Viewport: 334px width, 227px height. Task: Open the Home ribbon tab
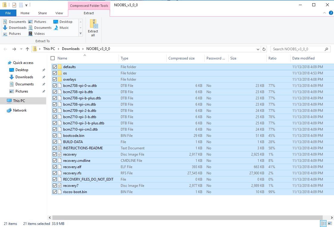point(25,13)
